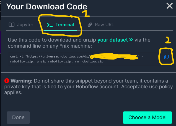Click the Terminal command prompt icon
This screenshot has height=126, width=176.
coord(50,25)
